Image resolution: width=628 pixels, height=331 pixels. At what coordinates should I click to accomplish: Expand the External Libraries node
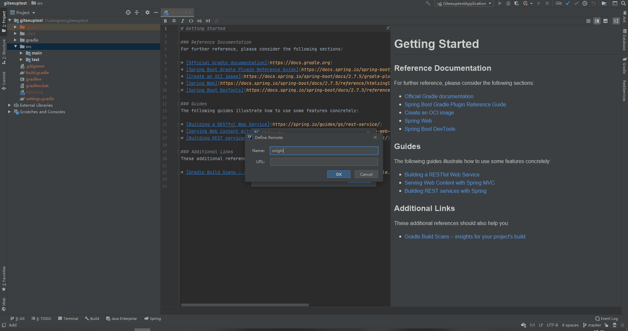(9, 105)
